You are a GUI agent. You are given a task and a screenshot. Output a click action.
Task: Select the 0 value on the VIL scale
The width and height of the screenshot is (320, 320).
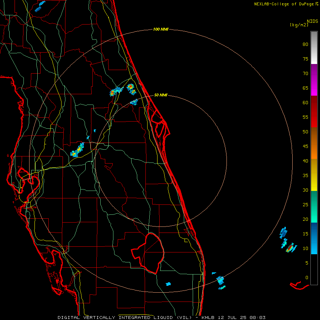coord(307,278)
